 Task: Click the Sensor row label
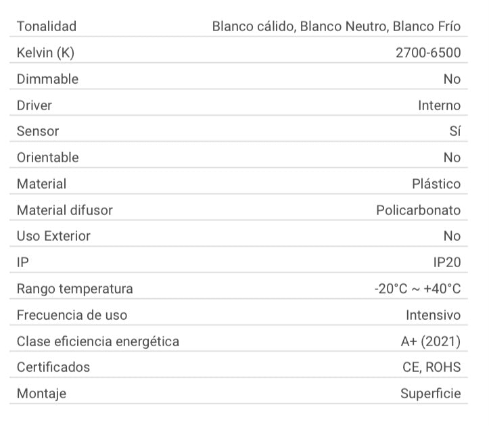click(x=38, y=131)
